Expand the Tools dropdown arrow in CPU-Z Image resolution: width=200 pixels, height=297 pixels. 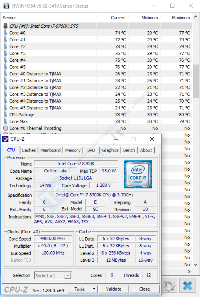pyautogui.click(x=94, y=289)
